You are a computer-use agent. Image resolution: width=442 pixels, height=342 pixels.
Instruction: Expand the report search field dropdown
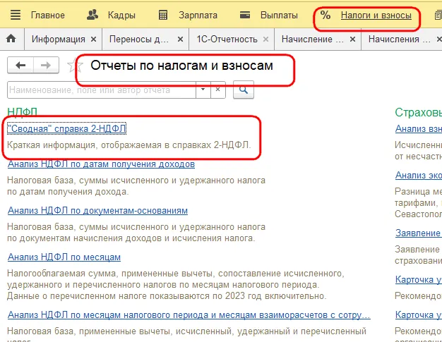[203, 90]
